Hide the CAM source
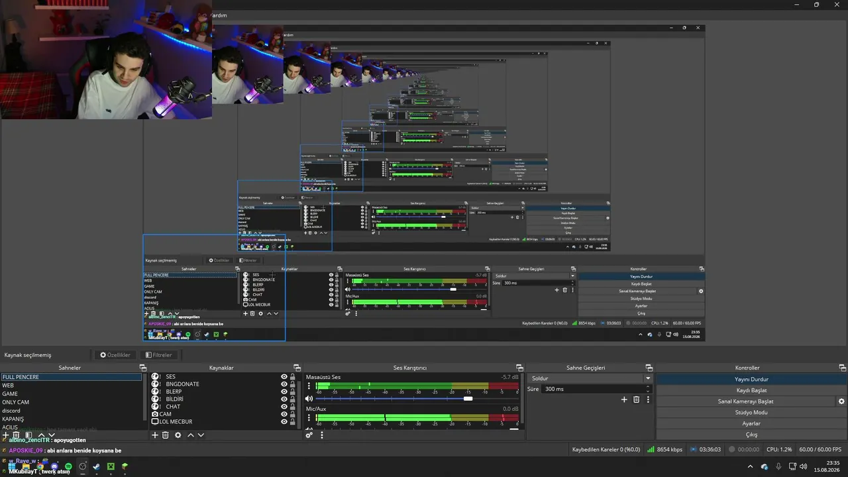The height and width of the screenshot is (477, 848). click(x=284, y=414)
